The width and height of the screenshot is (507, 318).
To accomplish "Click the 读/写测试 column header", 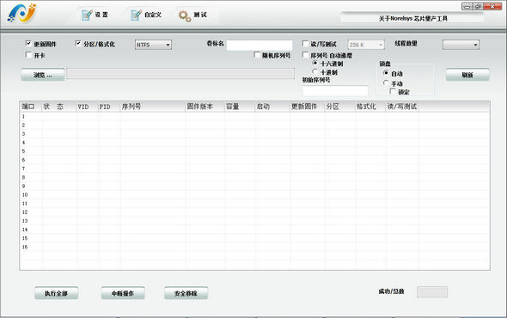I will point(402,107).
